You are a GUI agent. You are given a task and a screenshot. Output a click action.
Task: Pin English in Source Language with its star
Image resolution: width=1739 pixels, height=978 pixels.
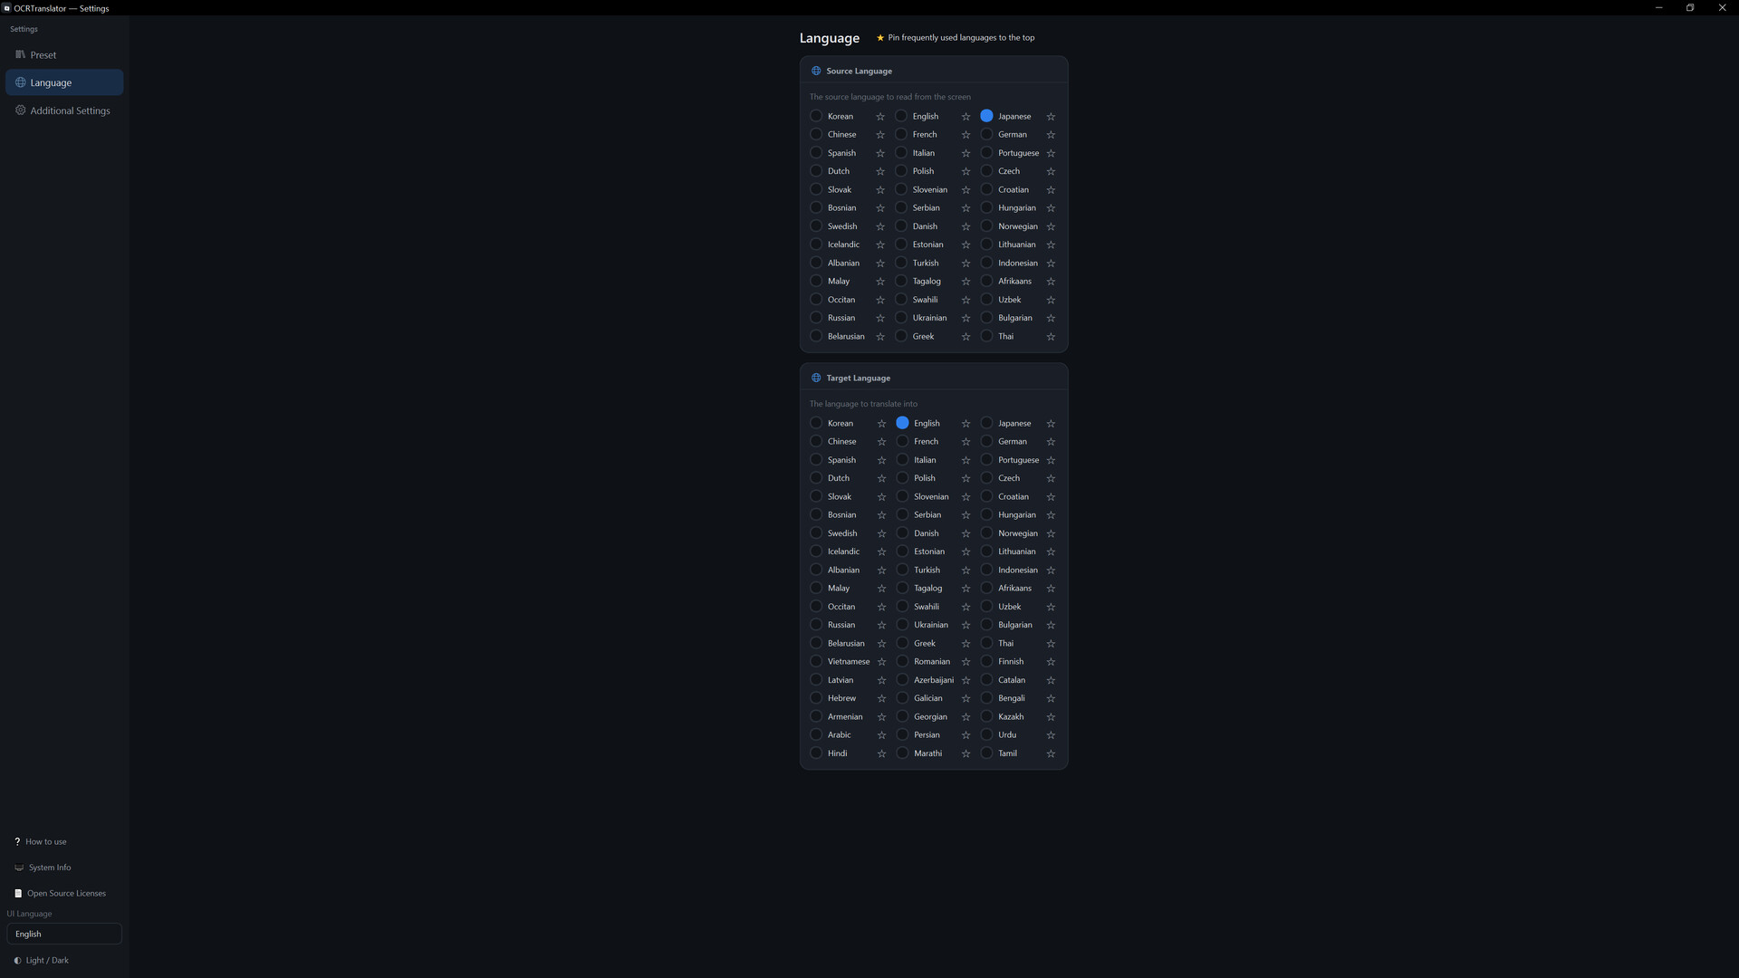(x=966, y=117)
